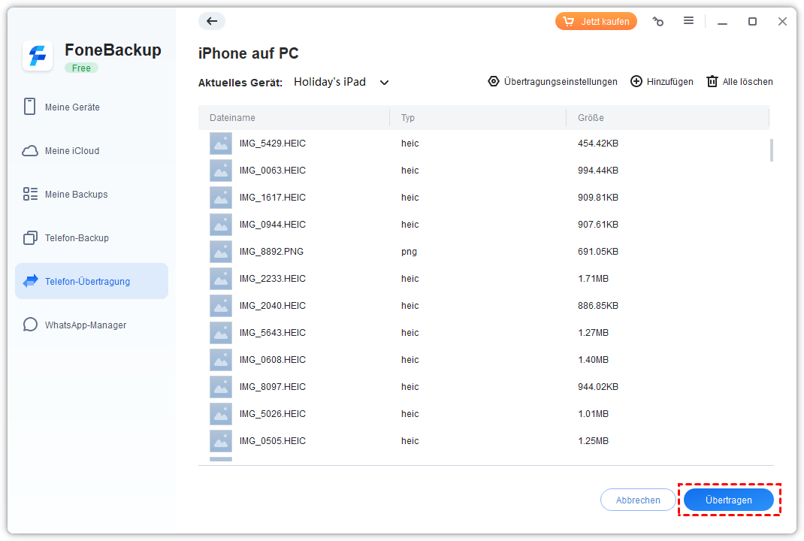Click the Übertragungseinstellungen gear icon
This screenshot has height=541, width=804.
pyautogui.click(x=494, y=81)
